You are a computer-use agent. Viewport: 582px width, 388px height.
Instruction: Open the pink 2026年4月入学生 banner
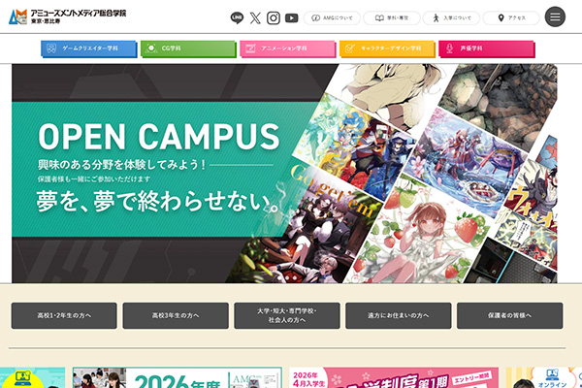(394, 377)
